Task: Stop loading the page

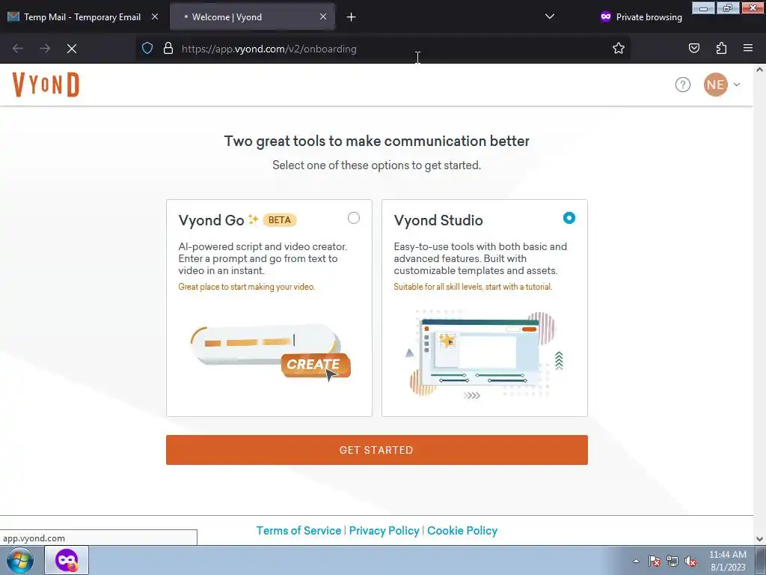Action: coord(72,49)
